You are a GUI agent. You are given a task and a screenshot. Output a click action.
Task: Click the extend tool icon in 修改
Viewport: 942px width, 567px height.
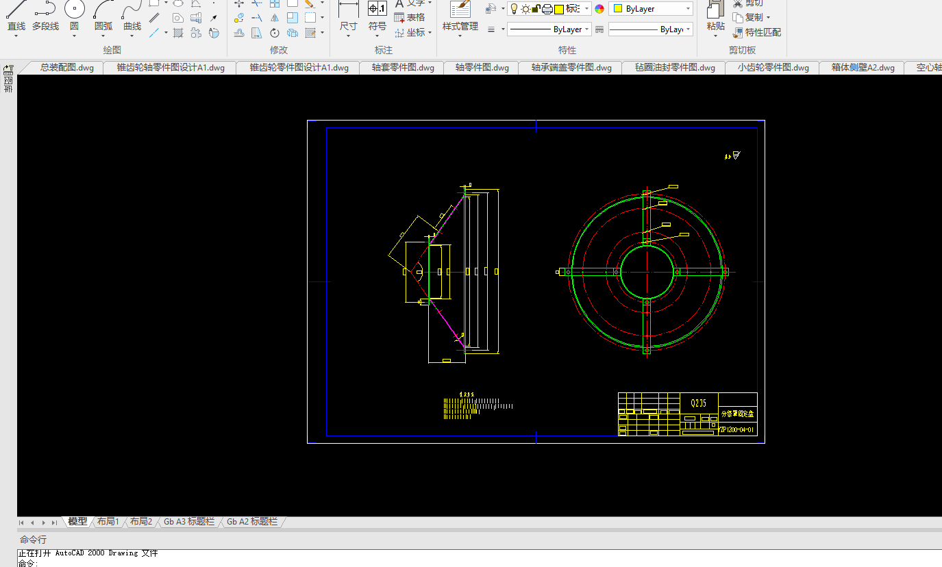click(x=257, y=18)
